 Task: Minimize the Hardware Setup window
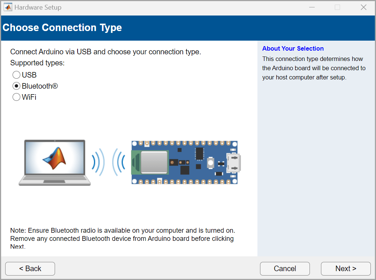pos(312,7)
